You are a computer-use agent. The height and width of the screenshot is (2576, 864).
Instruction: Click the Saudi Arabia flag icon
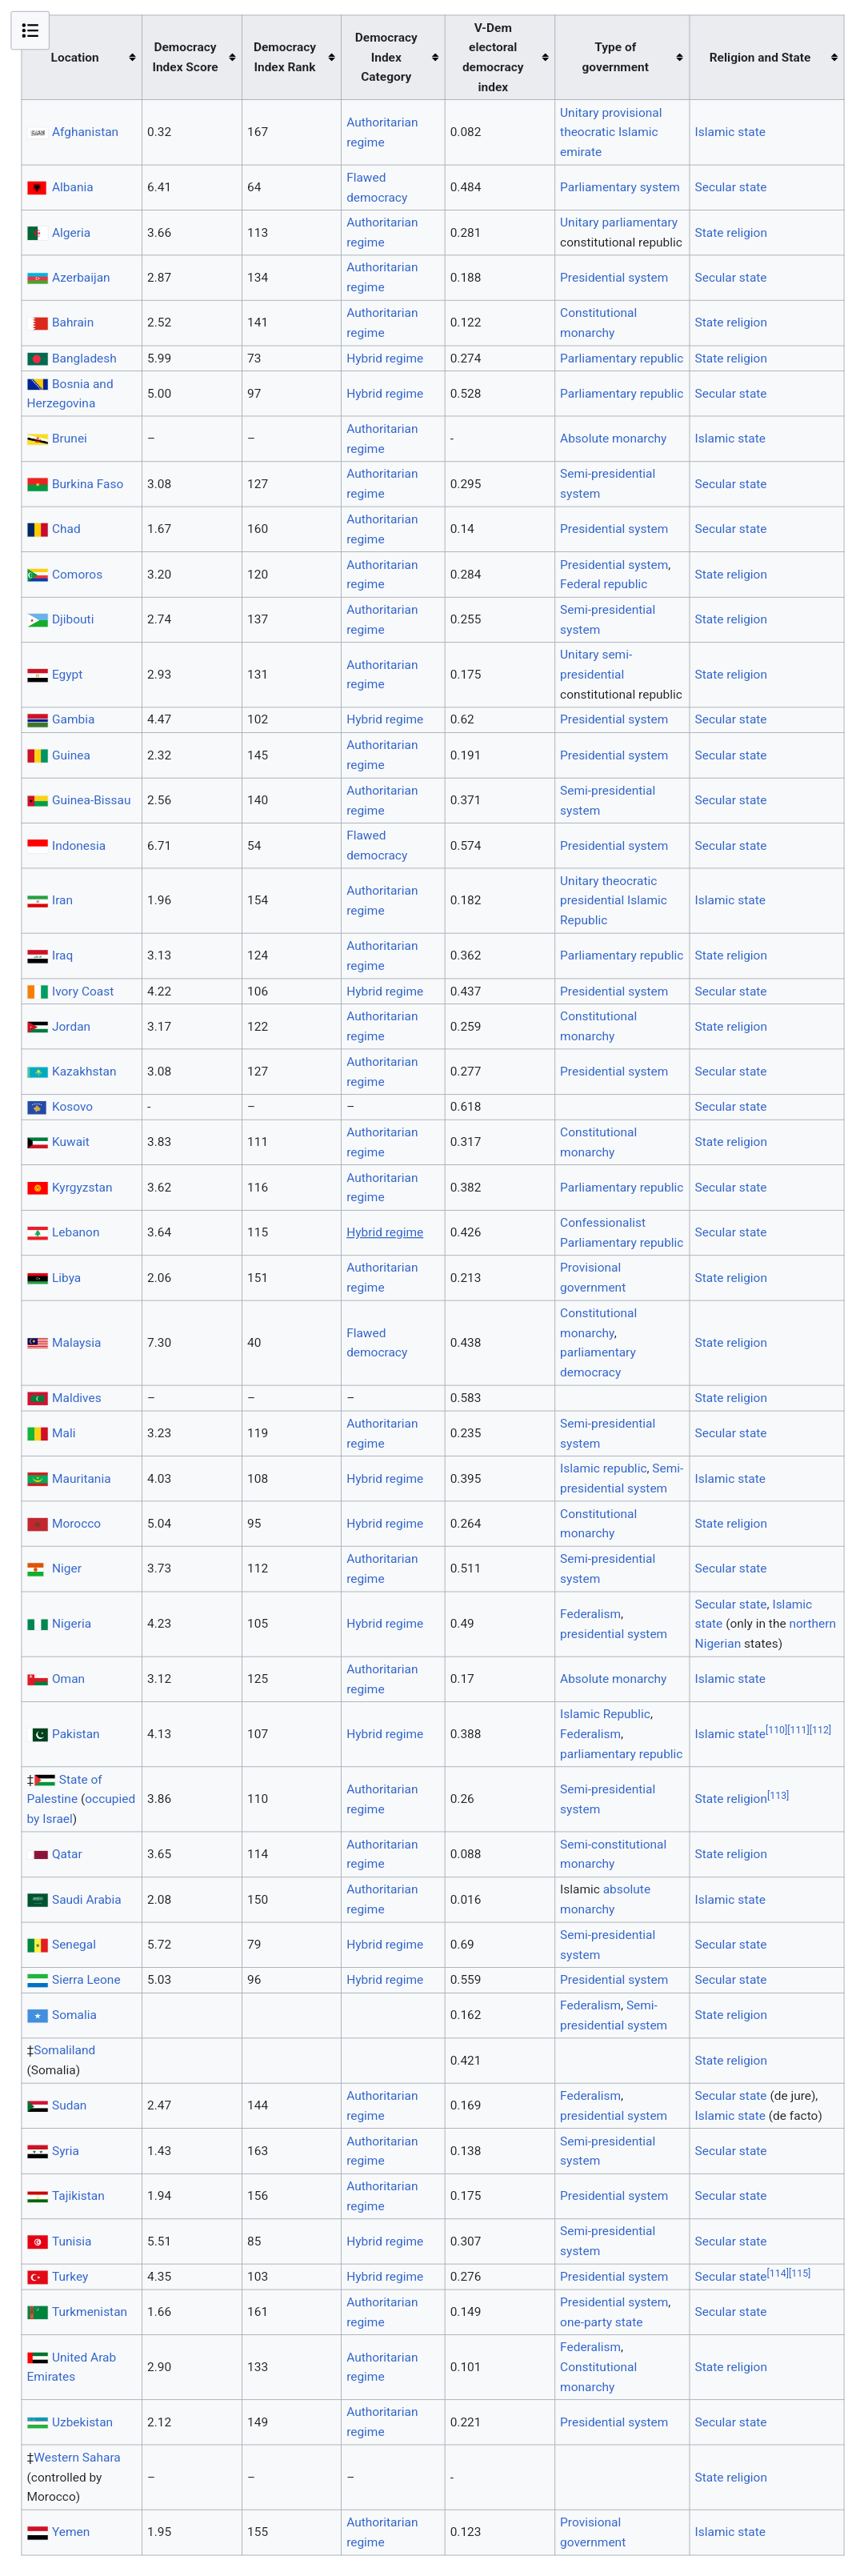[37, 1900]
